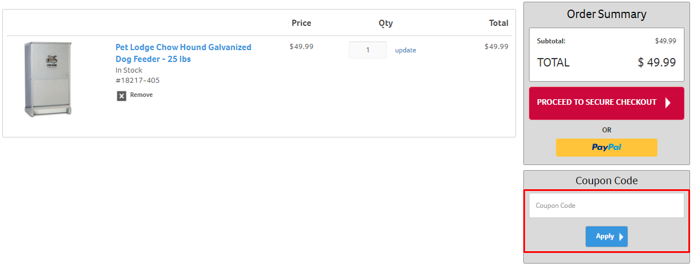694x267 pixels.
Task: Click the X remove icon beside the product
Action: point(122,96)
